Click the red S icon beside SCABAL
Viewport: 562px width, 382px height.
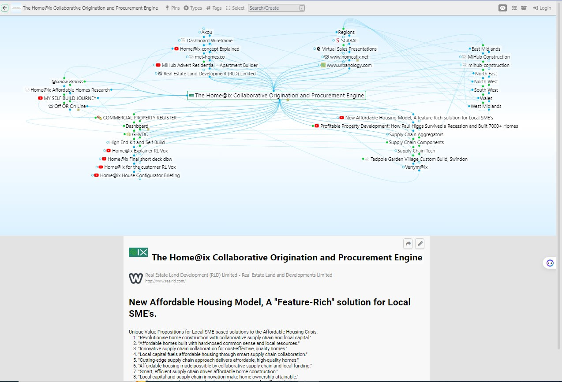click(338, 41)
